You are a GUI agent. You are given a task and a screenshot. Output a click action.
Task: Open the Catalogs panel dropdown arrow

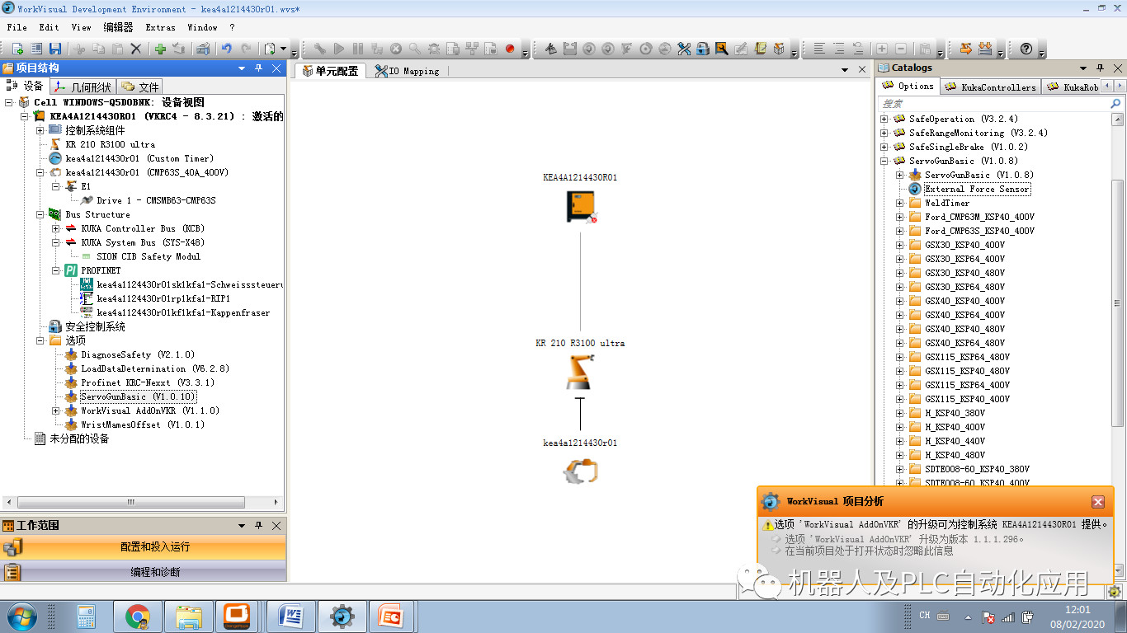point(1084,68)
